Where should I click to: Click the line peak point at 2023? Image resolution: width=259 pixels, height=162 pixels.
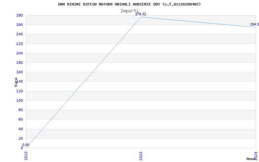tap(141, 17)
